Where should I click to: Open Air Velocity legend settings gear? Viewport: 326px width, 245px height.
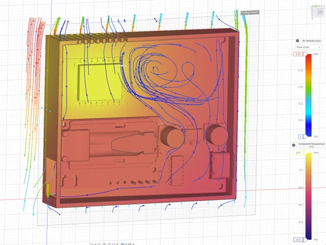pyautogui.click(x=297, y=41)
